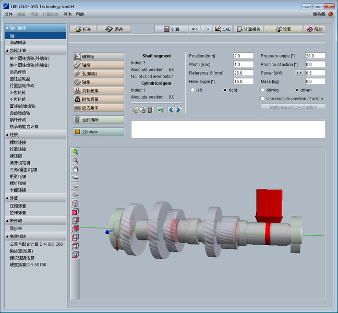Delete element with the trash can icon
This screenshot has width=338, height=313.
tap(150, 110)
